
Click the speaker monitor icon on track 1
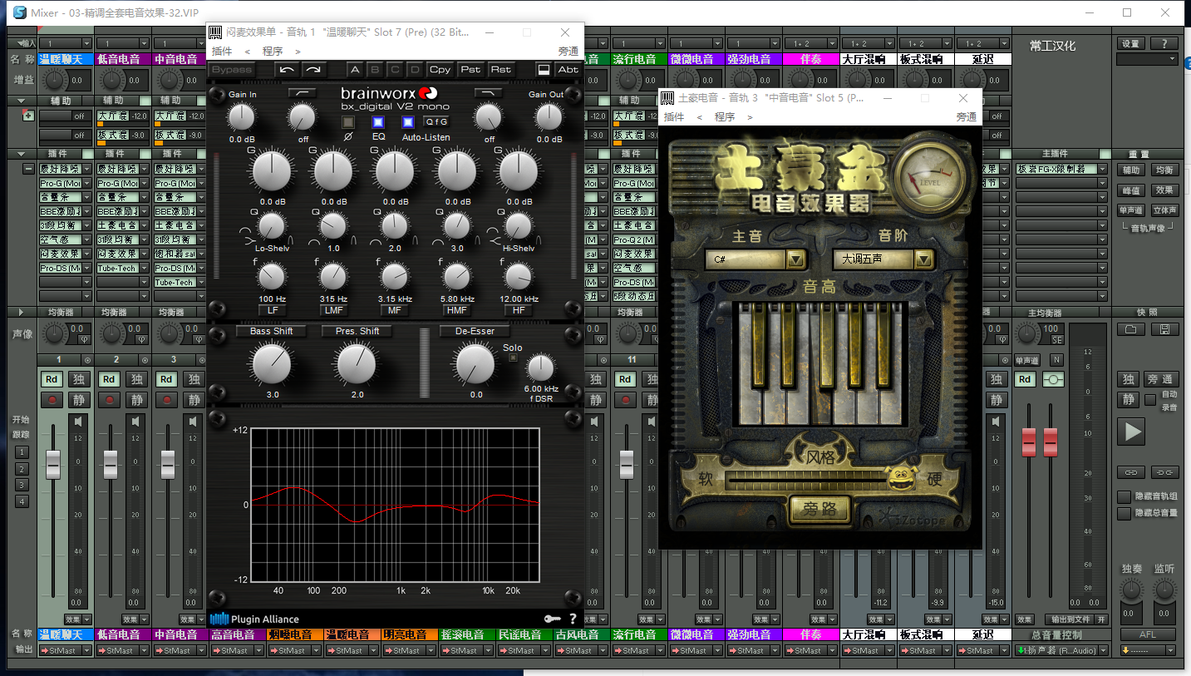pyautogui.click(x=78, y=422)
